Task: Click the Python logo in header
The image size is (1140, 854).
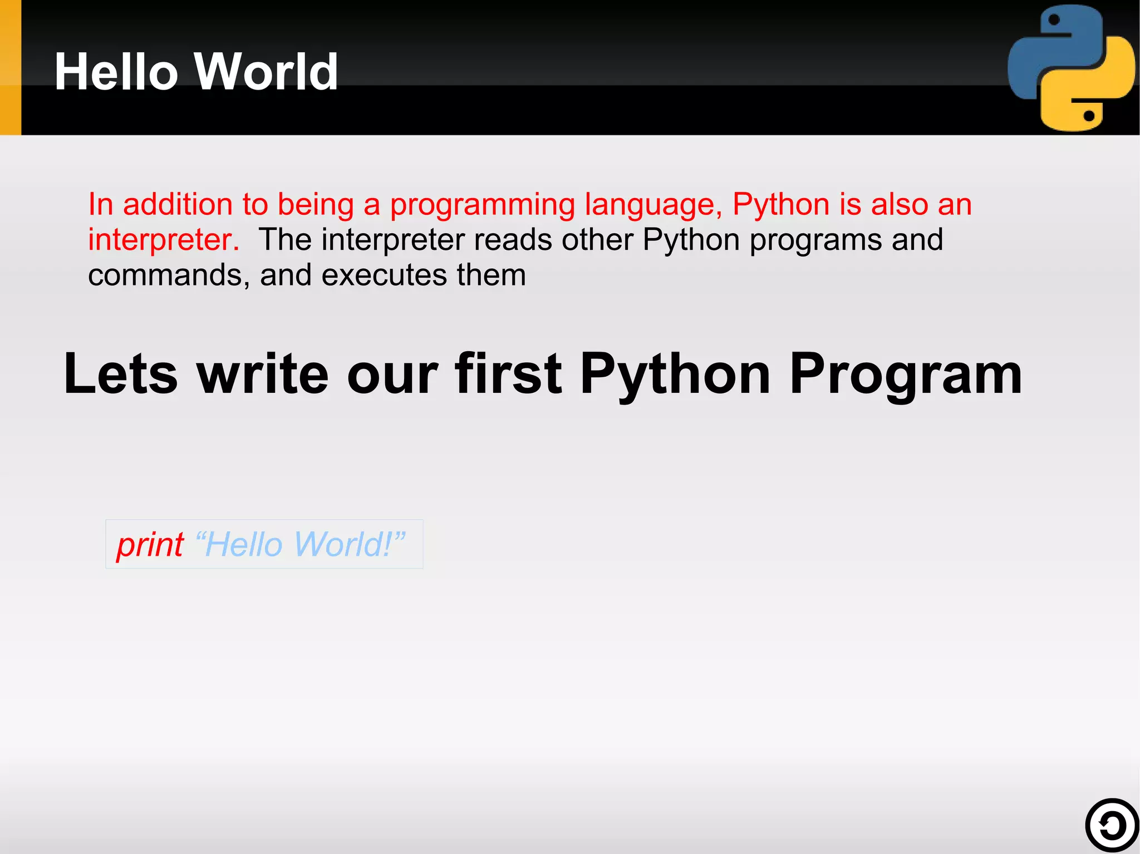Action: pyautogui.click(x=1071, y=68)
